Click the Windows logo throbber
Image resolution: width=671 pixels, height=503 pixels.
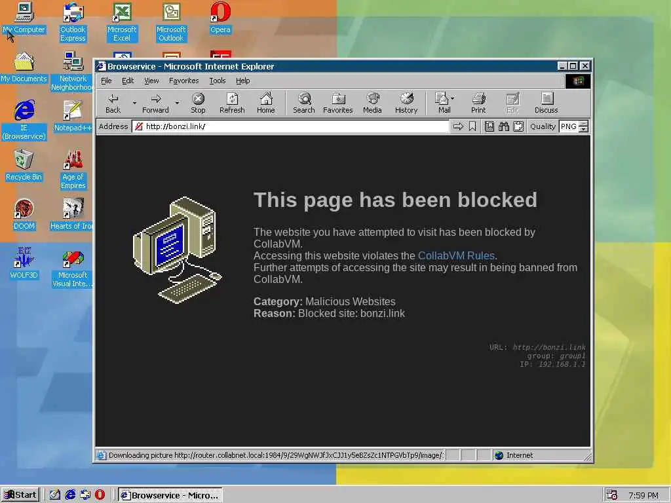[x=578, y=81]
